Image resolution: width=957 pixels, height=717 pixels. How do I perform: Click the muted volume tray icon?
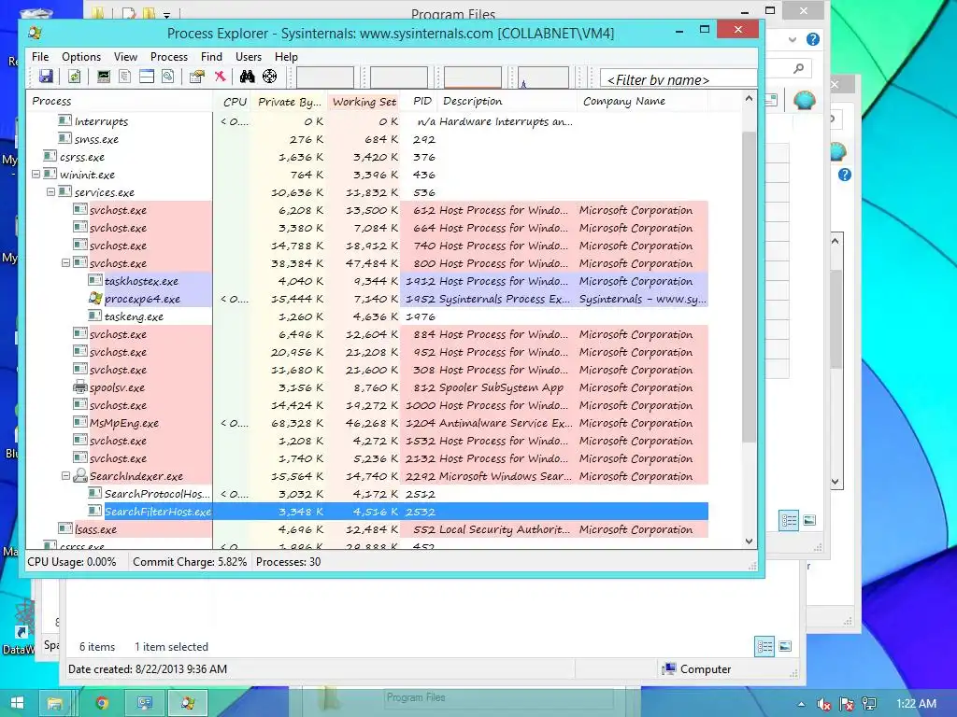(x=824, y=704)
